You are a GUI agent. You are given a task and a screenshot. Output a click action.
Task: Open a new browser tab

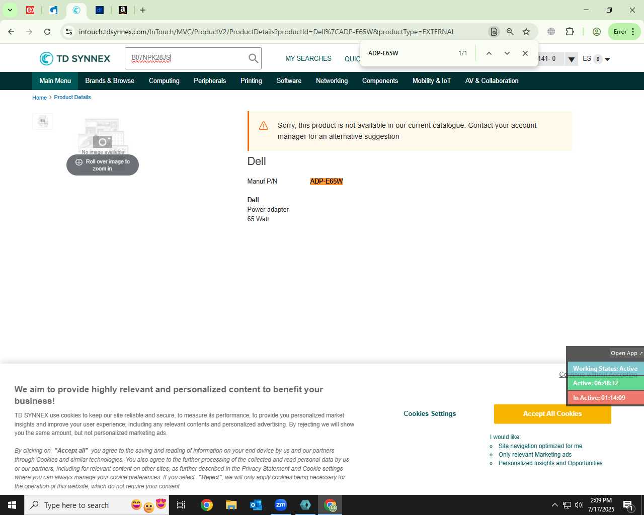coord(143,10)
